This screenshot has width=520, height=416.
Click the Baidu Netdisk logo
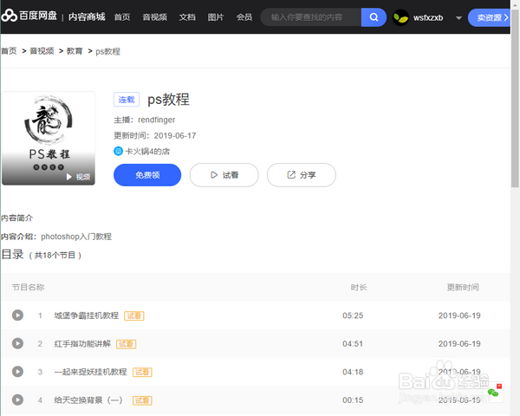(x=29, y=16)
